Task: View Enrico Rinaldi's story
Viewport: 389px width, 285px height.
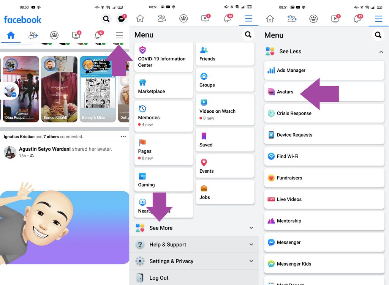Action: coord(59,89)
